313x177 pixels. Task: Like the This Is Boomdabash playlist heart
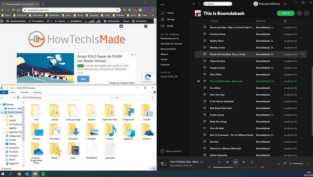coord(299,13)
